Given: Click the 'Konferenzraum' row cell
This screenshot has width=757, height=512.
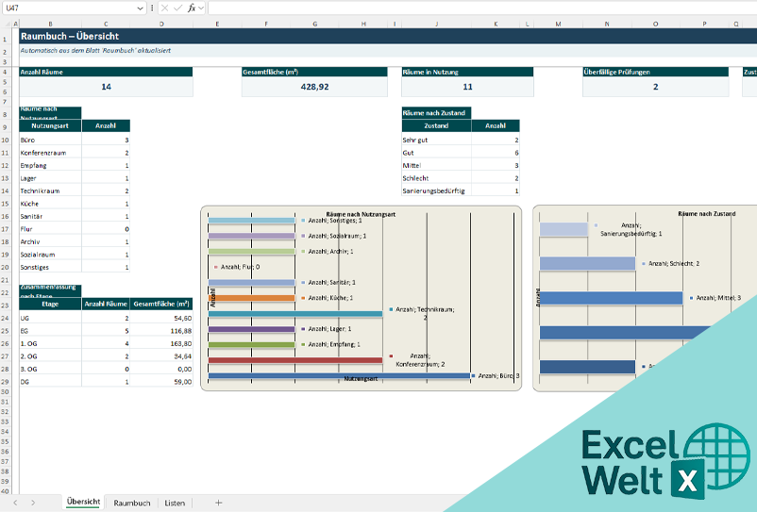Looking at the screenshot, I should (x=50, y=153).
